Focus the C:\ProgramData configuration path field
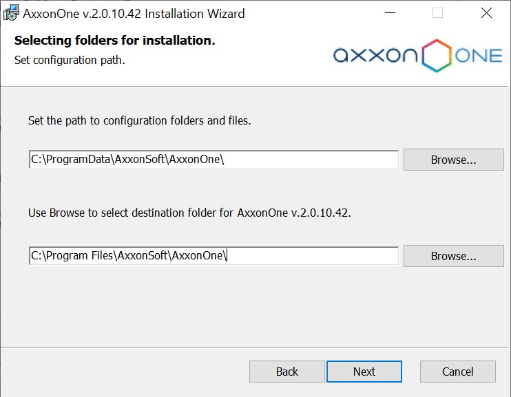Screen dimensions: 511x397 213,160
